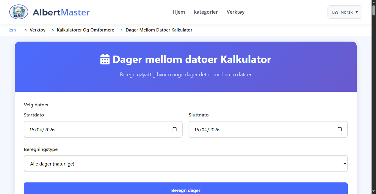376x194 pixels.
Task: Select kategorier in the navigation bar
Action: (x=206, y=12)
